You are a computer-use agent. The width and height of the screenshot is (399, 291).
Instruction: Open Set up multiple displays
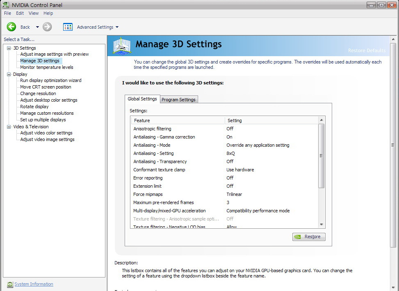43,120
